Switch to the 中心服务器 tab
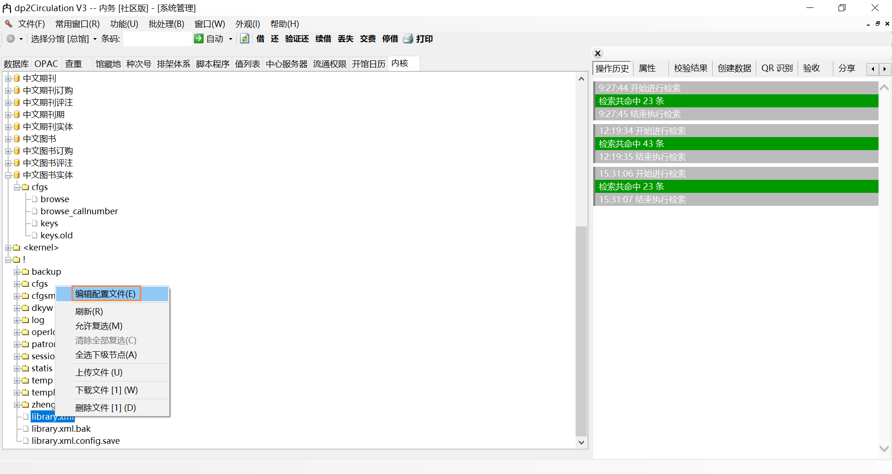This screenshot has height=474, width=892. pos(287,64)
